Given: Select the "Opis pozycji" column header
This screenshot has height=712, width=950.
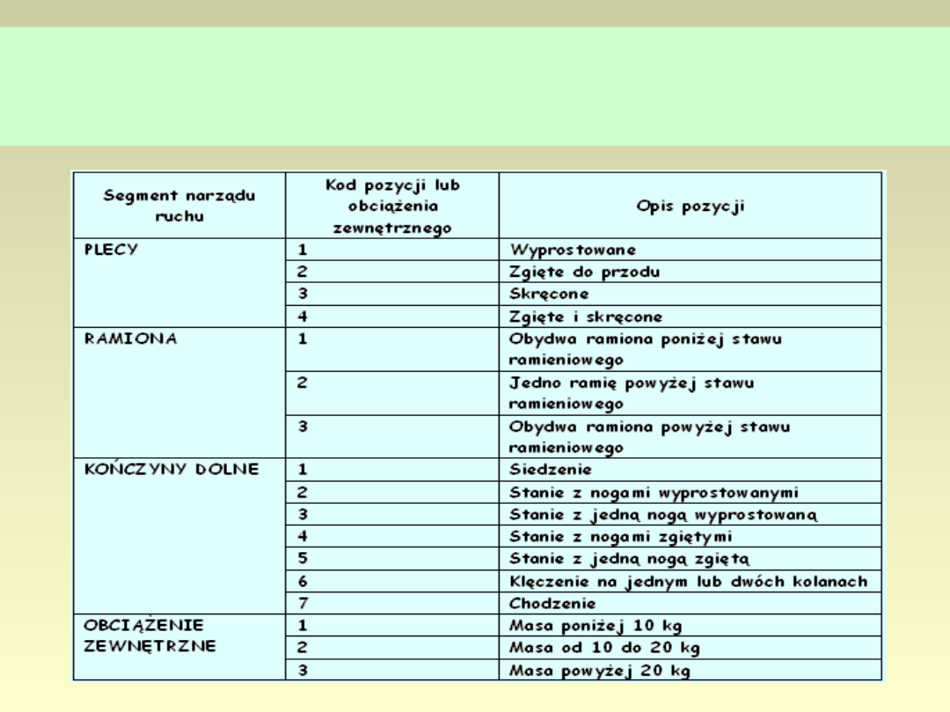Looking at the screenshot, I should (691, 206).
